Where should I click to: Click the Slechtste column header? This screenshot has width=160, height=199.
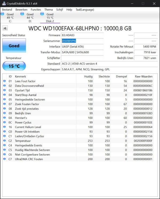click(104, 76)
